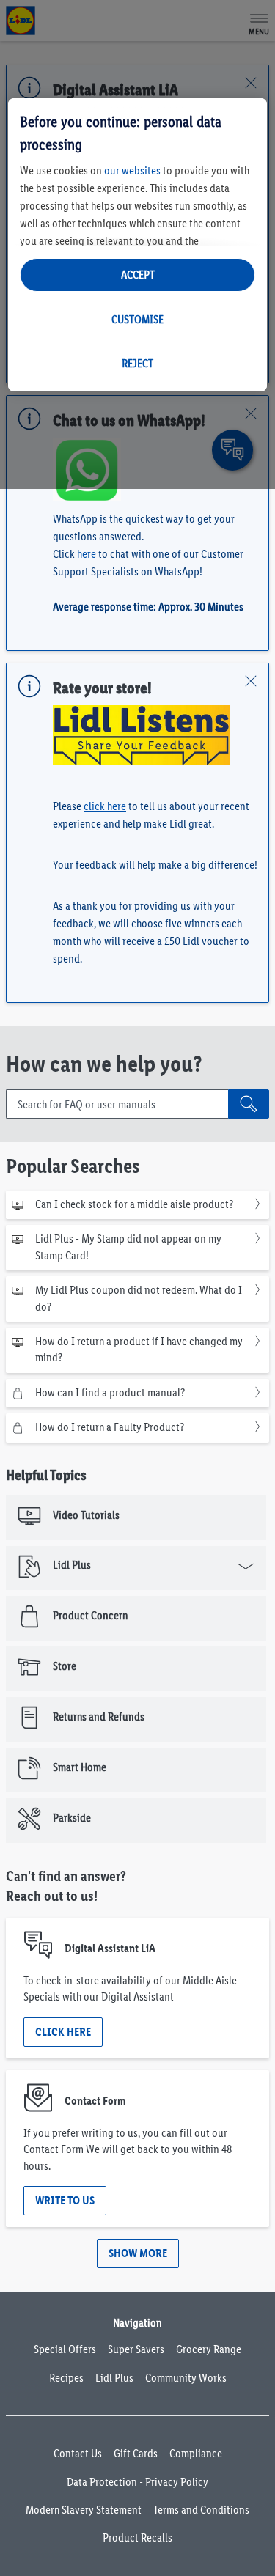Click the WhatsApp logo image
The image size is (275, 2576).
(87, 469)
